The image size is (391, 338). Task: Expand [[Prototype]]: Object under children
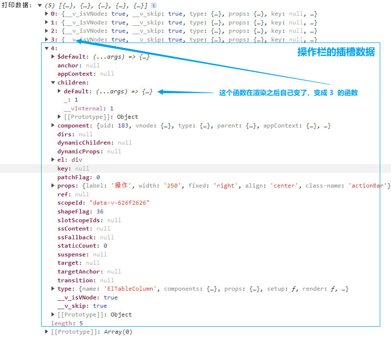coord(59,117)
